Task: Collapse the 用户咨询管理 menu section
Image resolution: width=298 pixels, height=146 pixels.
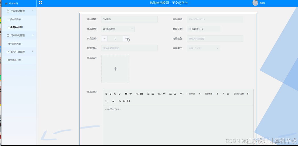Action: point(19,35)
